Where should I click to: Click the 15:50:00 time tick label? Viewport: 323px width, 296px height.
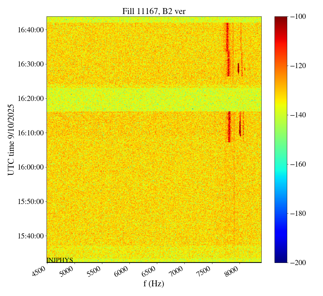click(x=30, y=202)
